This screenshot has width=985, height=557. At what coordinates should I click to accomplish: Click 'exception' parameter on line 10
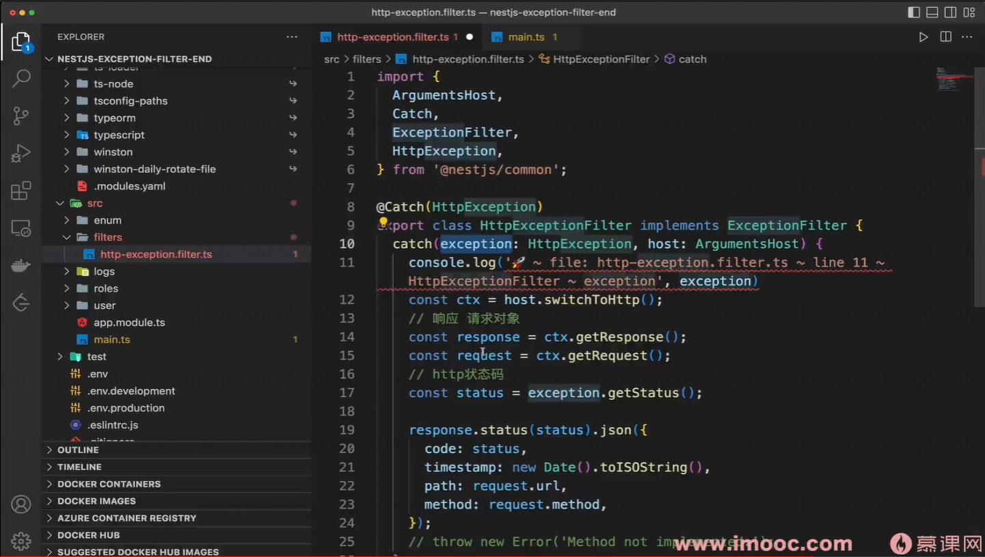pyautogui.click(x=476, y=244)
